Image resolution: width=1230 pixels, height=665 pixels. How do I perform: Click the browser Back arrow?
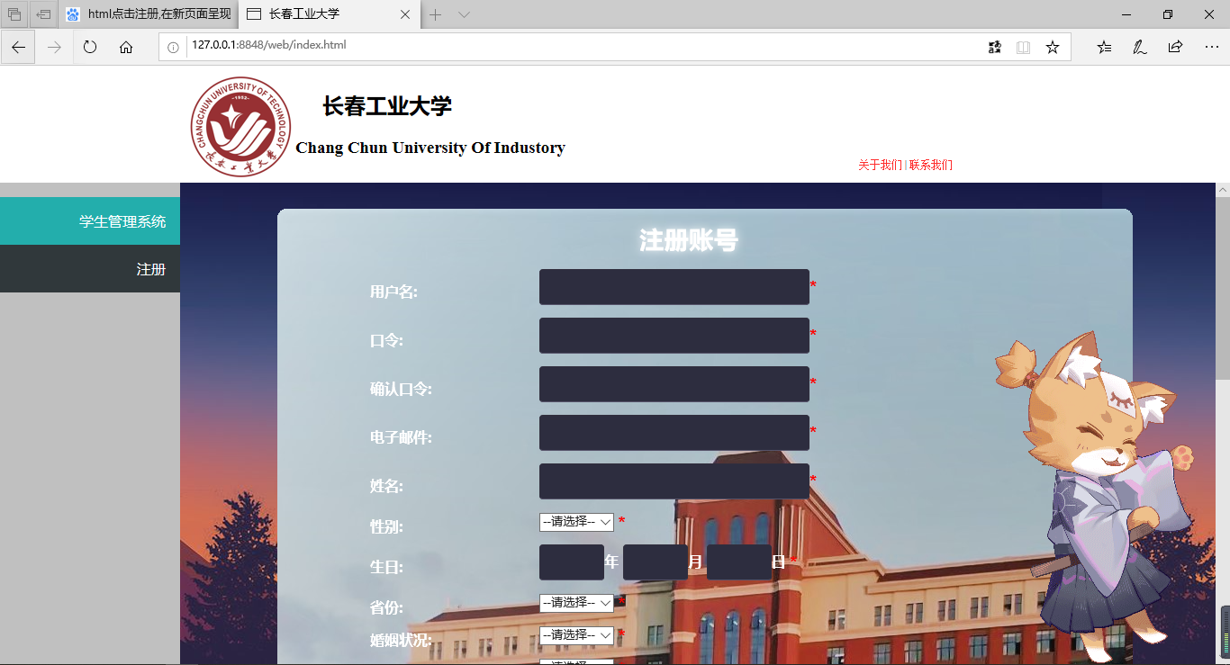[18, 47]
